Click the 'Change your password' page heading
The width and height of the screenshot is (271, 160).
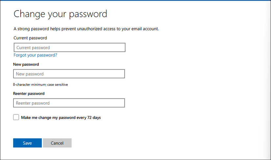tap(60, 14)
